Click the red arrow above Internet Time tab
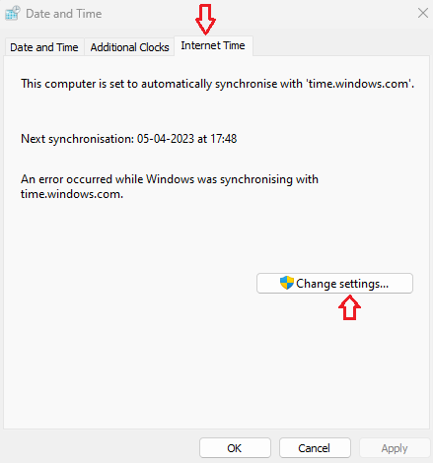Screen dimensions: 433x463 tap(206, 20)
